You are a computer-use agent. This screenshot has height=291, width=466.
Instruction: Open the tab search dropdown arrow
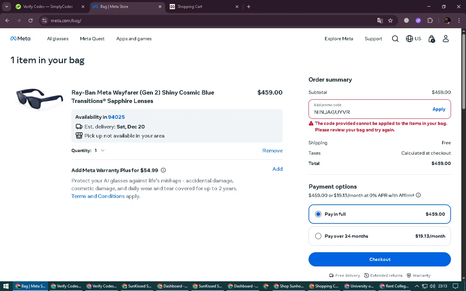(7, 7)
